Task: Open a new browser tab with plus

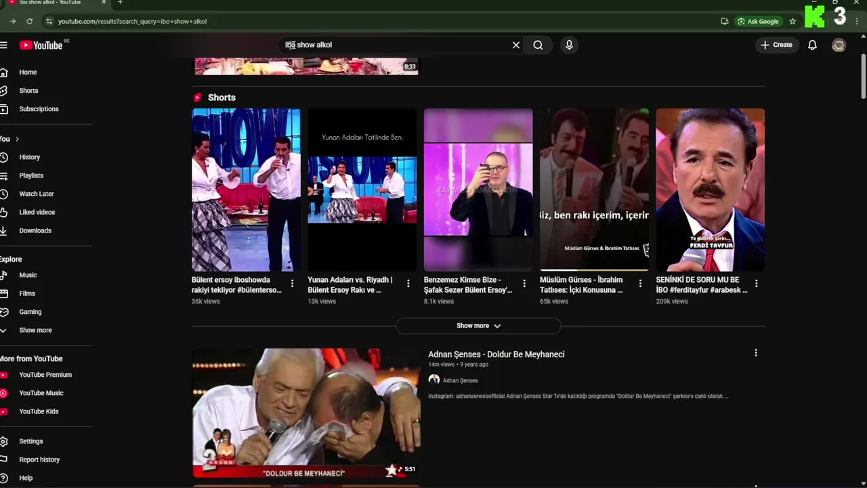Action: point(120,3)
